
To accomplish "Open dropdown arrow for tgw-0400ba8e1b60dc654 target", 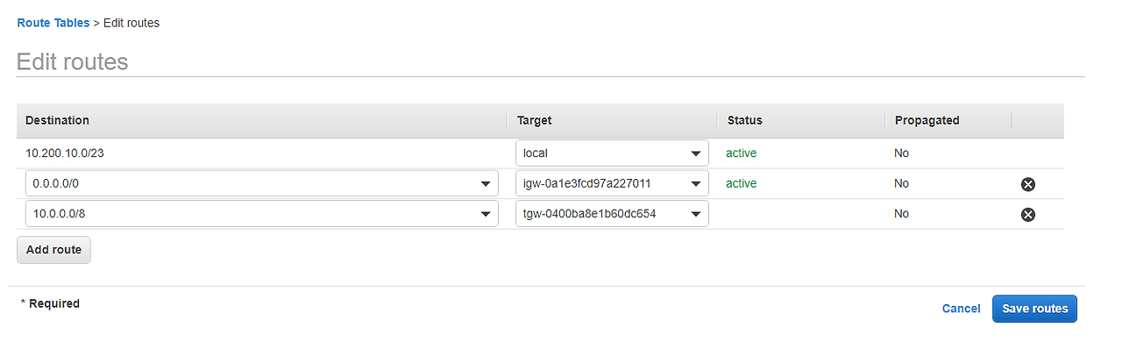I will click(697, 215).
